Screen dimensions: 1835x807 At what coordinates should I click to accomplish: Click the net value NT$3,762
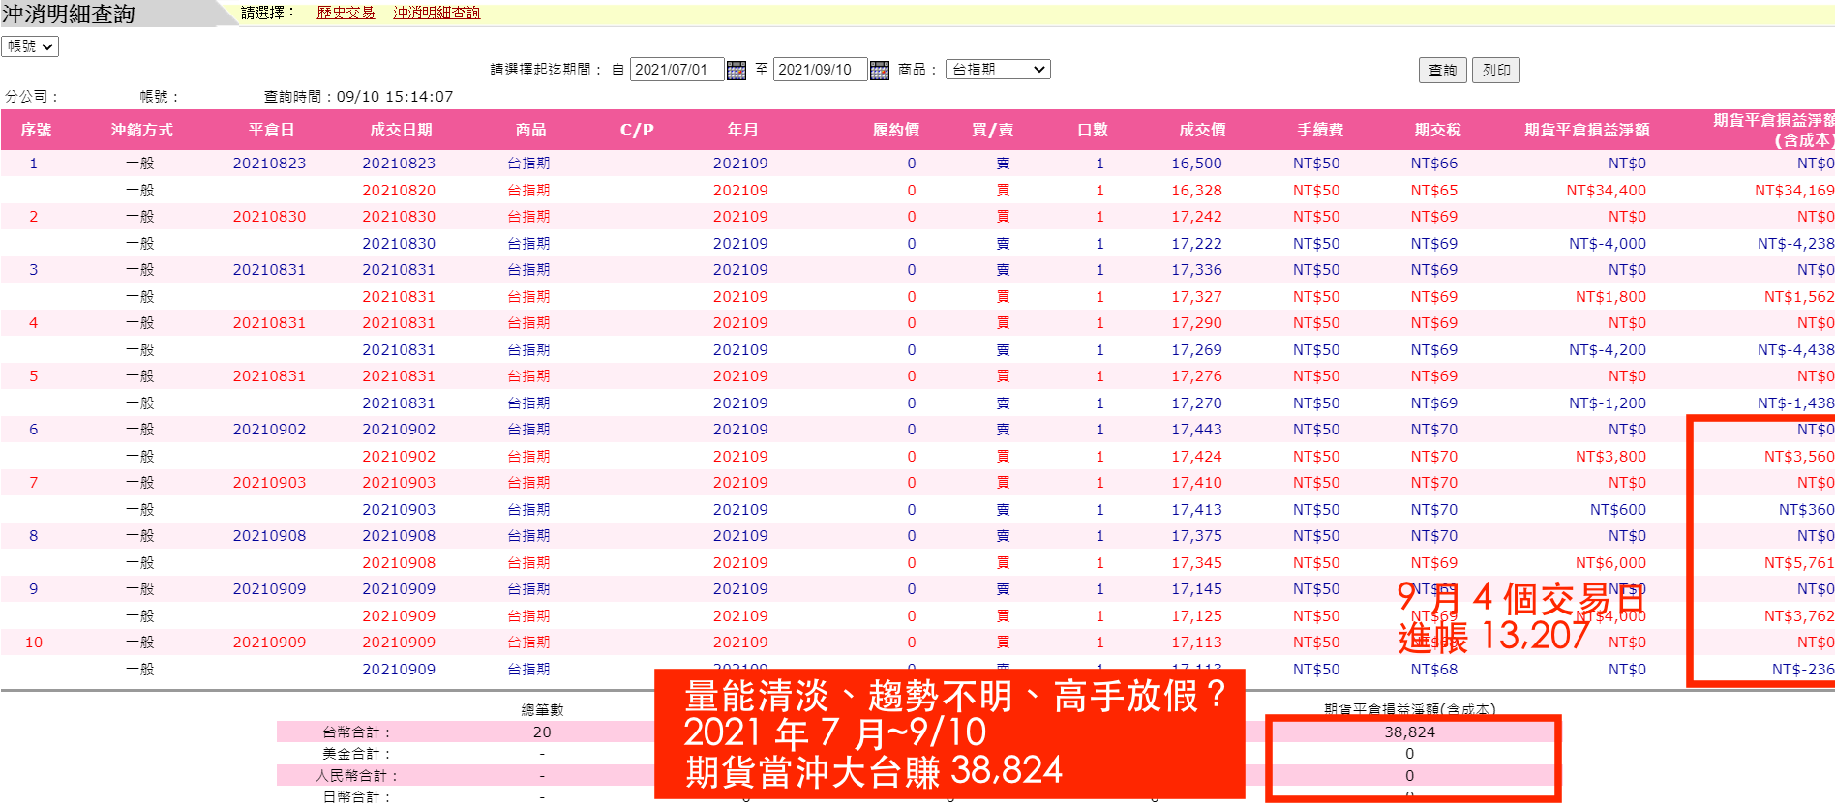coord(1798,616)
